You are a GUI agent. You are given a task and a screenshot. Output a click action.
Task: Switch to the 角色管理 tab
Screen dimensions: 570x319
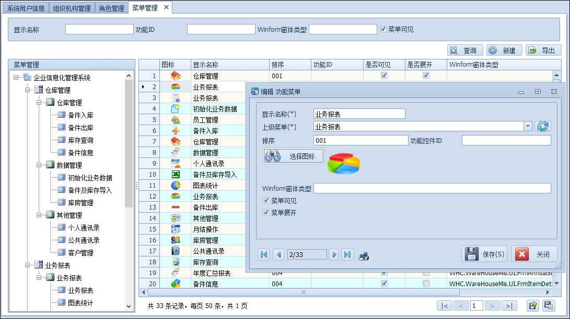(x=112, y=8)
